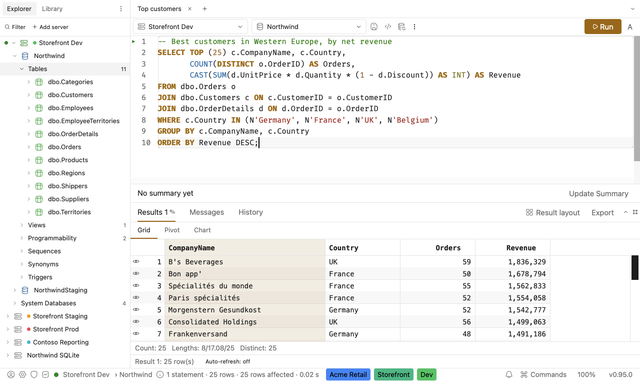Click the notification bell in status bar

tap(509, 374)
